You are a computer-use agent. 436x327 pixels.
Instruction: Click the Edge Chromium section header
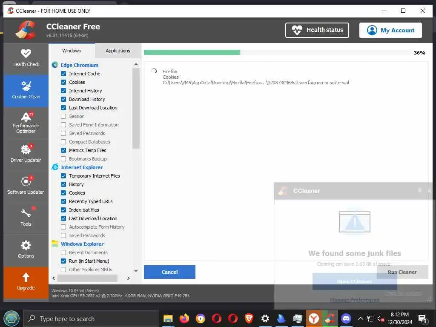[80, 65]
